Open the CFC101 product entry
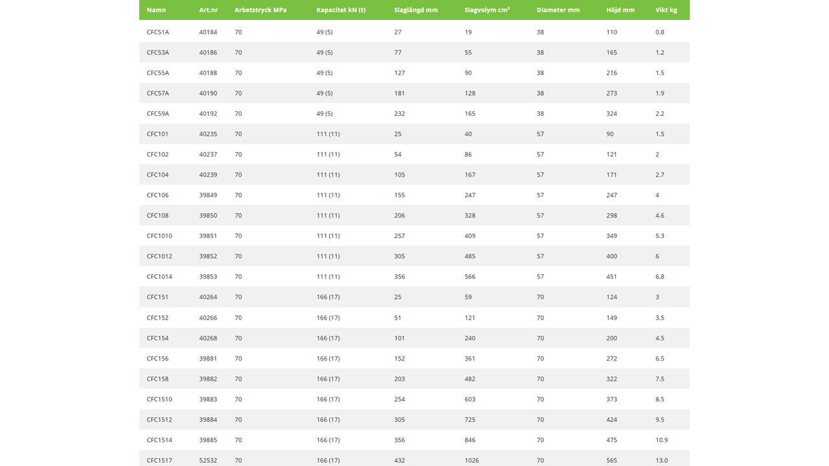 pyautogui.click(x=157, y=134)
